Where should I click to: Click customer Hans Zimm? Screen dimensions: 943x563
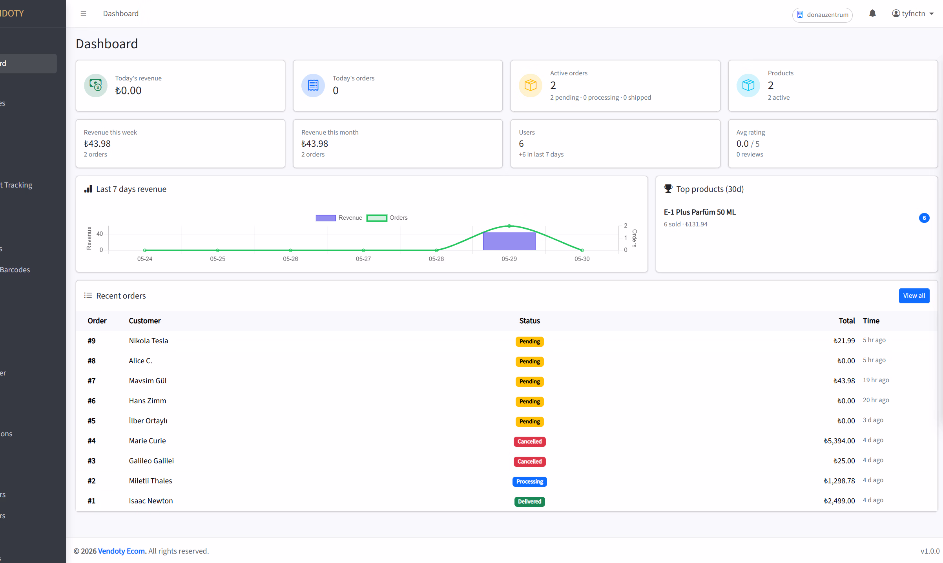148,401
